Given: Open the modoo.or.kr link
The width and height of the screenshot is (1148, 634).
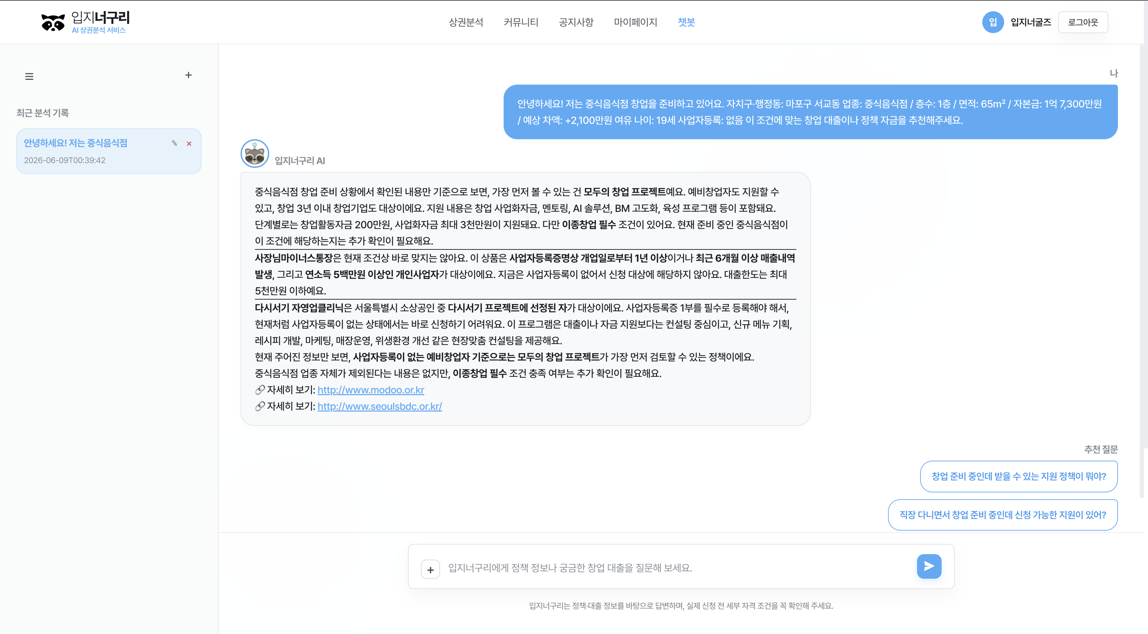Looking at the screenshot, I should pos(371,390).
